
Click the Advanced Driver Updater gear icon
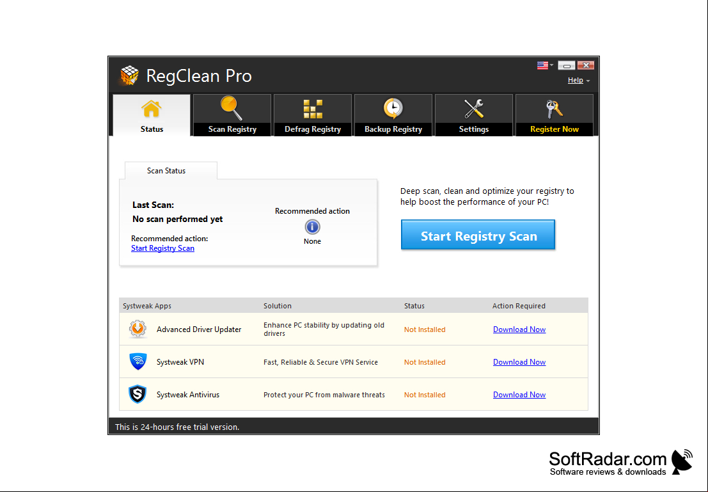(138, 329)
